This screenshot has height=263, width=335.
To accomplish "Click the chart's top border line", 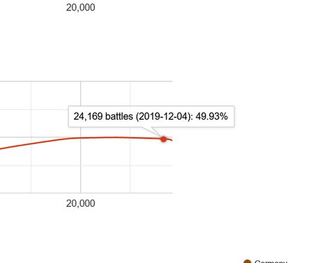I will tap(86, 81).
